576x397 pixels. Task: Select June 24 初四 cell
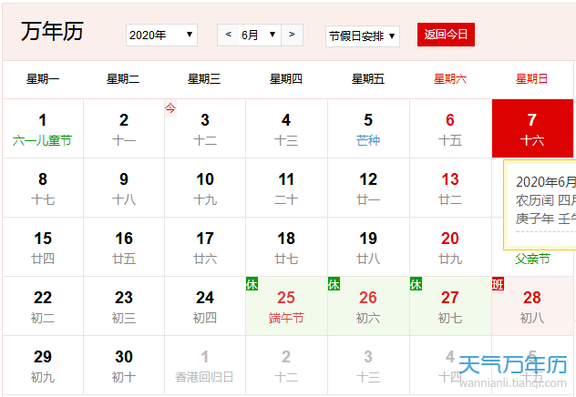coord(205,306)
